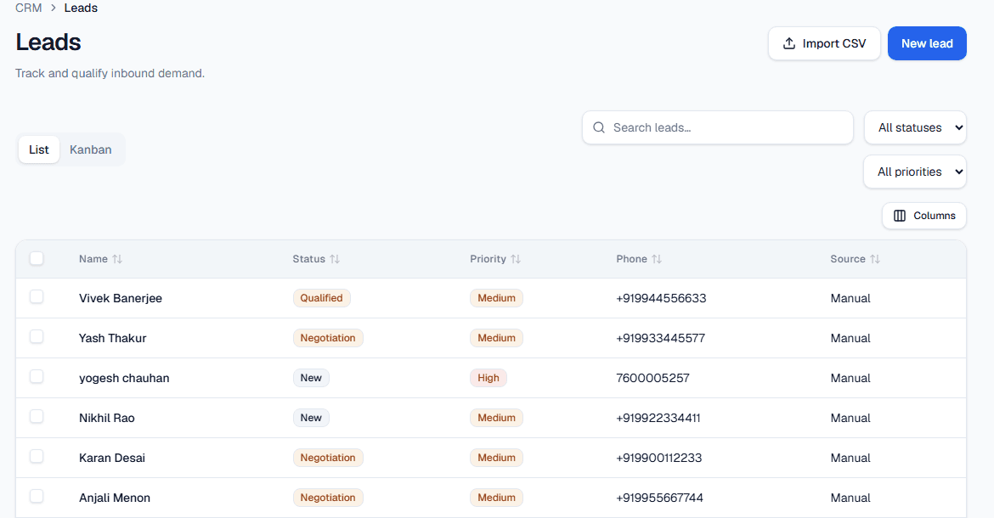Click phone number +919922334411
This screenshot has height=518, width=994.
pos(658,418)
